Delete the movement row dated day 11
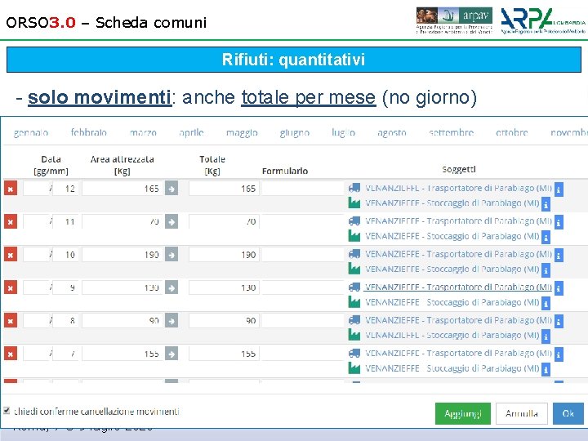The height and width of the screenshot is (441, 588). click(x=11, y=221)
